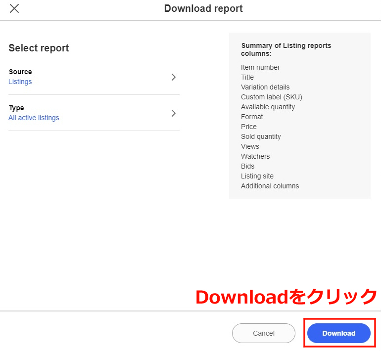Image resolution: width=381 pixels, height=351 pixels.
Task: Click Summary of Listing reports columns heading
Action: tap(286, 49)
